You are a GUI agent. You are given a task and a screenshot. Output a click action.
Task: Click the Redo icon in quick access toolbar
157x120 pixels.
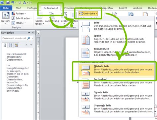pos(20,2)
